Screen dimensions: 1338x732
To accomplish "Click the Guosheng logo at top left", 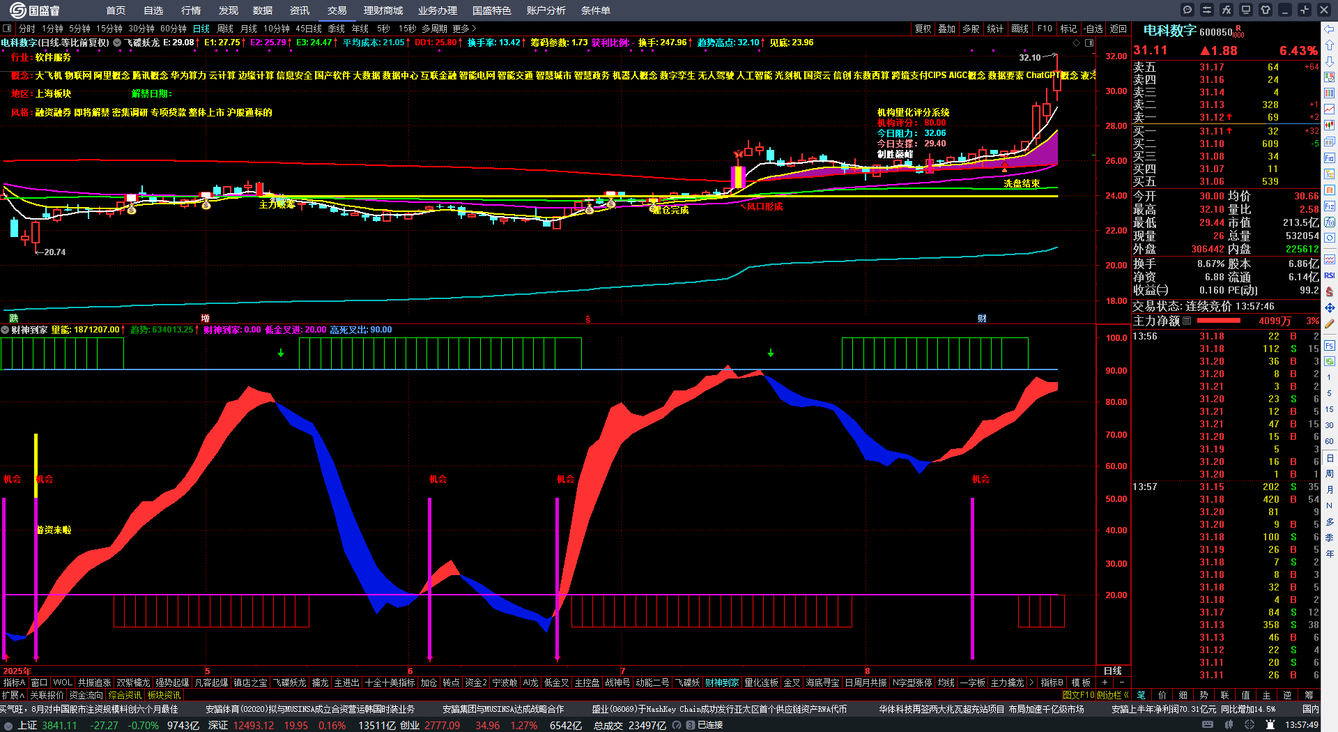I will pos(35,10).
